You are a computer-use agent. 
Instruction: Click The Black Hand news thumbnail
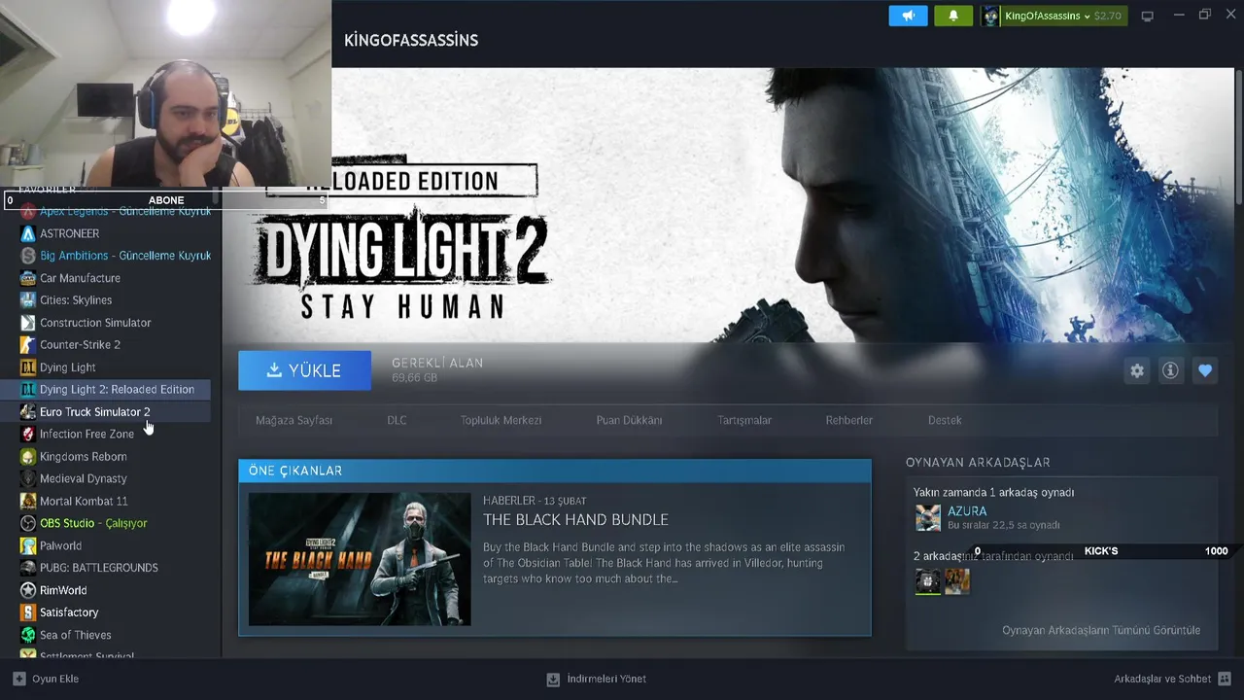click(x=360, y=559)
